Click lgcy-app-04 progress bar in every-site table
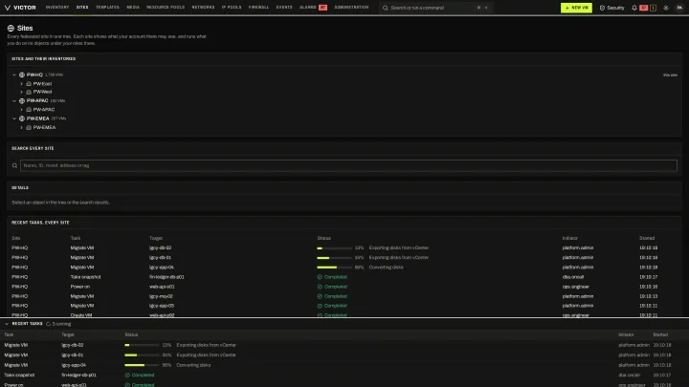This screenshot has height=387, width=689. 334,268
